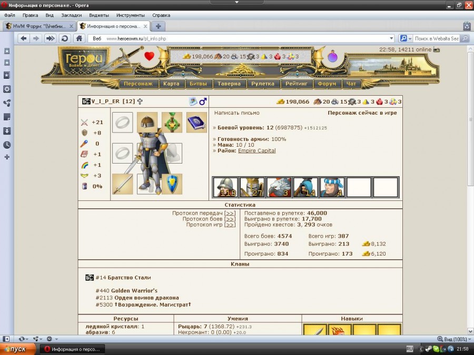
Task: Add a sidebar panel with the plus icon
Action: click(7, 157)
